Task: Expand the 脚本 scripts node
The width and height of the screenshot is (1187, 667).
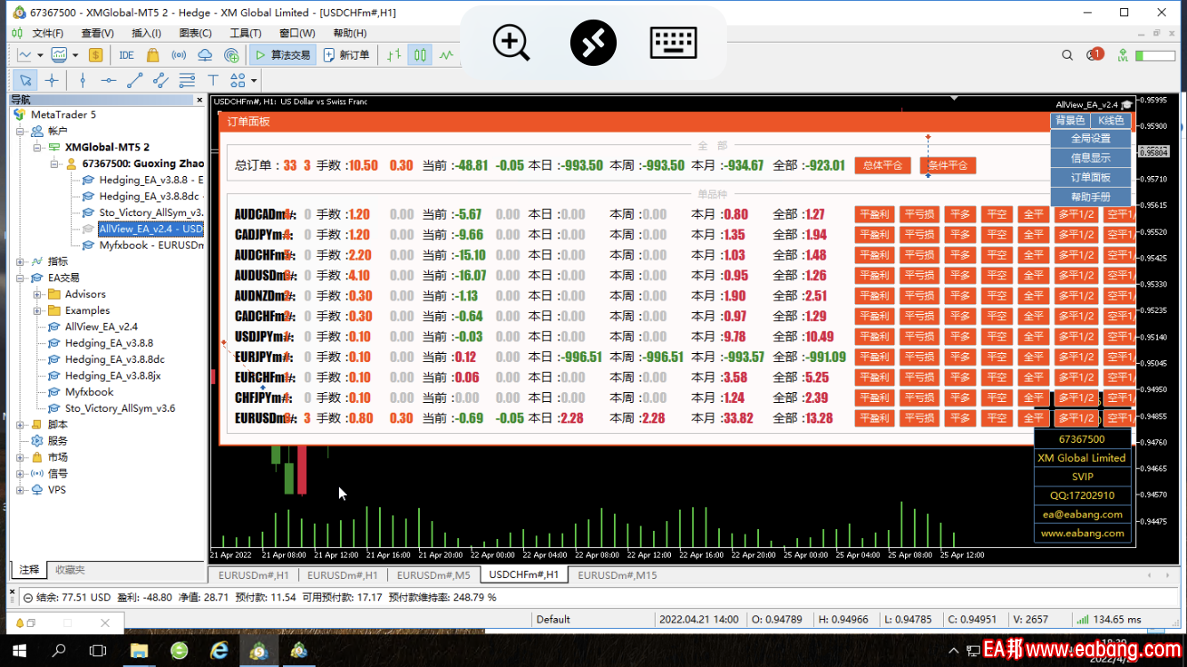Action: point(20,424)
